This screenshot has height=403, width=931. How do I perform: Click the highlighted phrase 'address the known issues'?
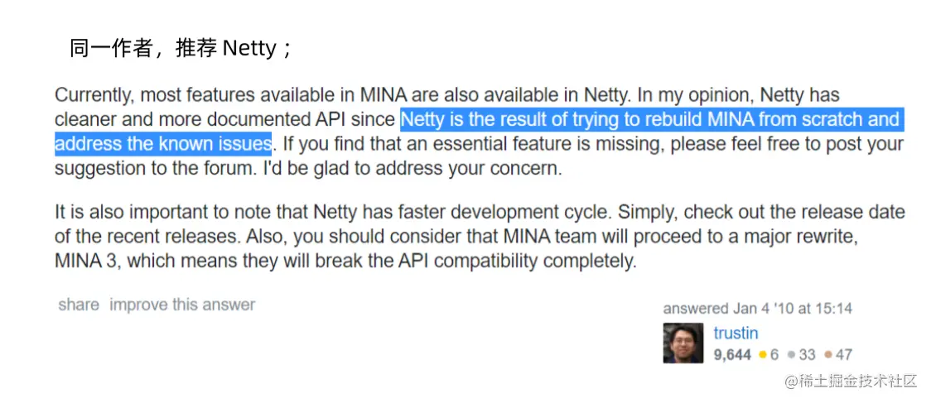tap(163, 144)
